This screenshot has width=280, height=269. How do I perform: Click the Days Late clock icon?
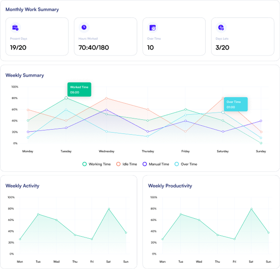point(221,28)
